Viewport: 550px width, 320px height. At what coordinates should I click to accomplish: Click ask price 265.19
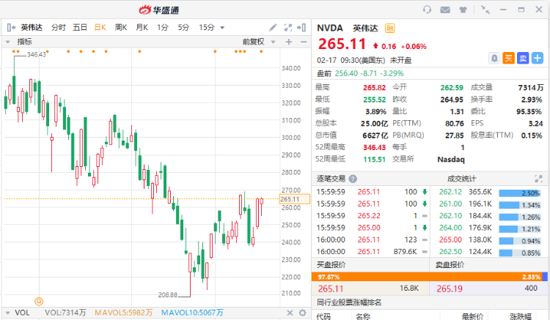click(450, 289)
